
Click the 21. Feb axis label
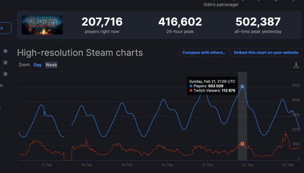(207, 165)
